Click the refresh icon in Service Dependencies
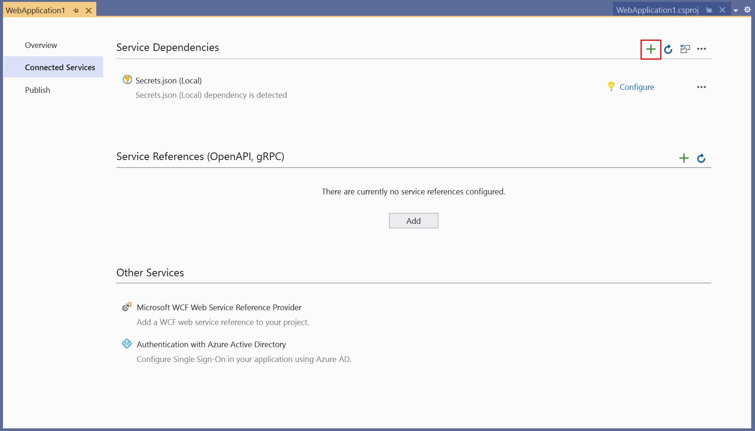Image resolution: width=755 pixels, height=431 pixels. point(669,48)
